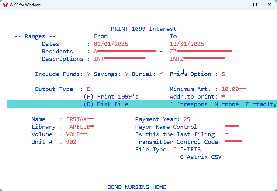The height and width of the screenshot is (191, 277).
Task: Toggle the Savings Y value
Action: point(127,74)
